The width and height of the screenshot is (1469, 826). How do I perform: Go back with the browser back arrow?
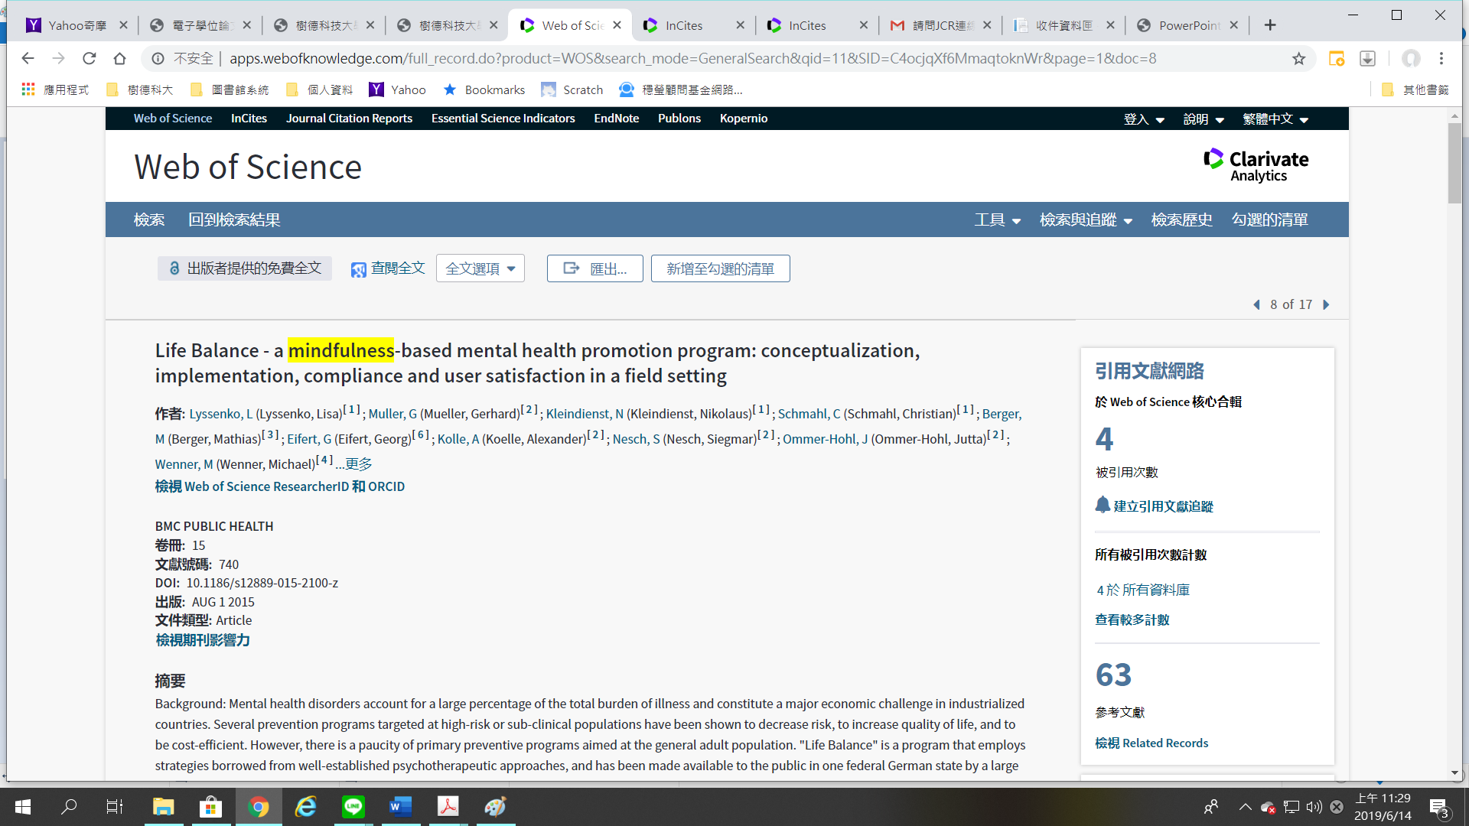pos(28,58)
